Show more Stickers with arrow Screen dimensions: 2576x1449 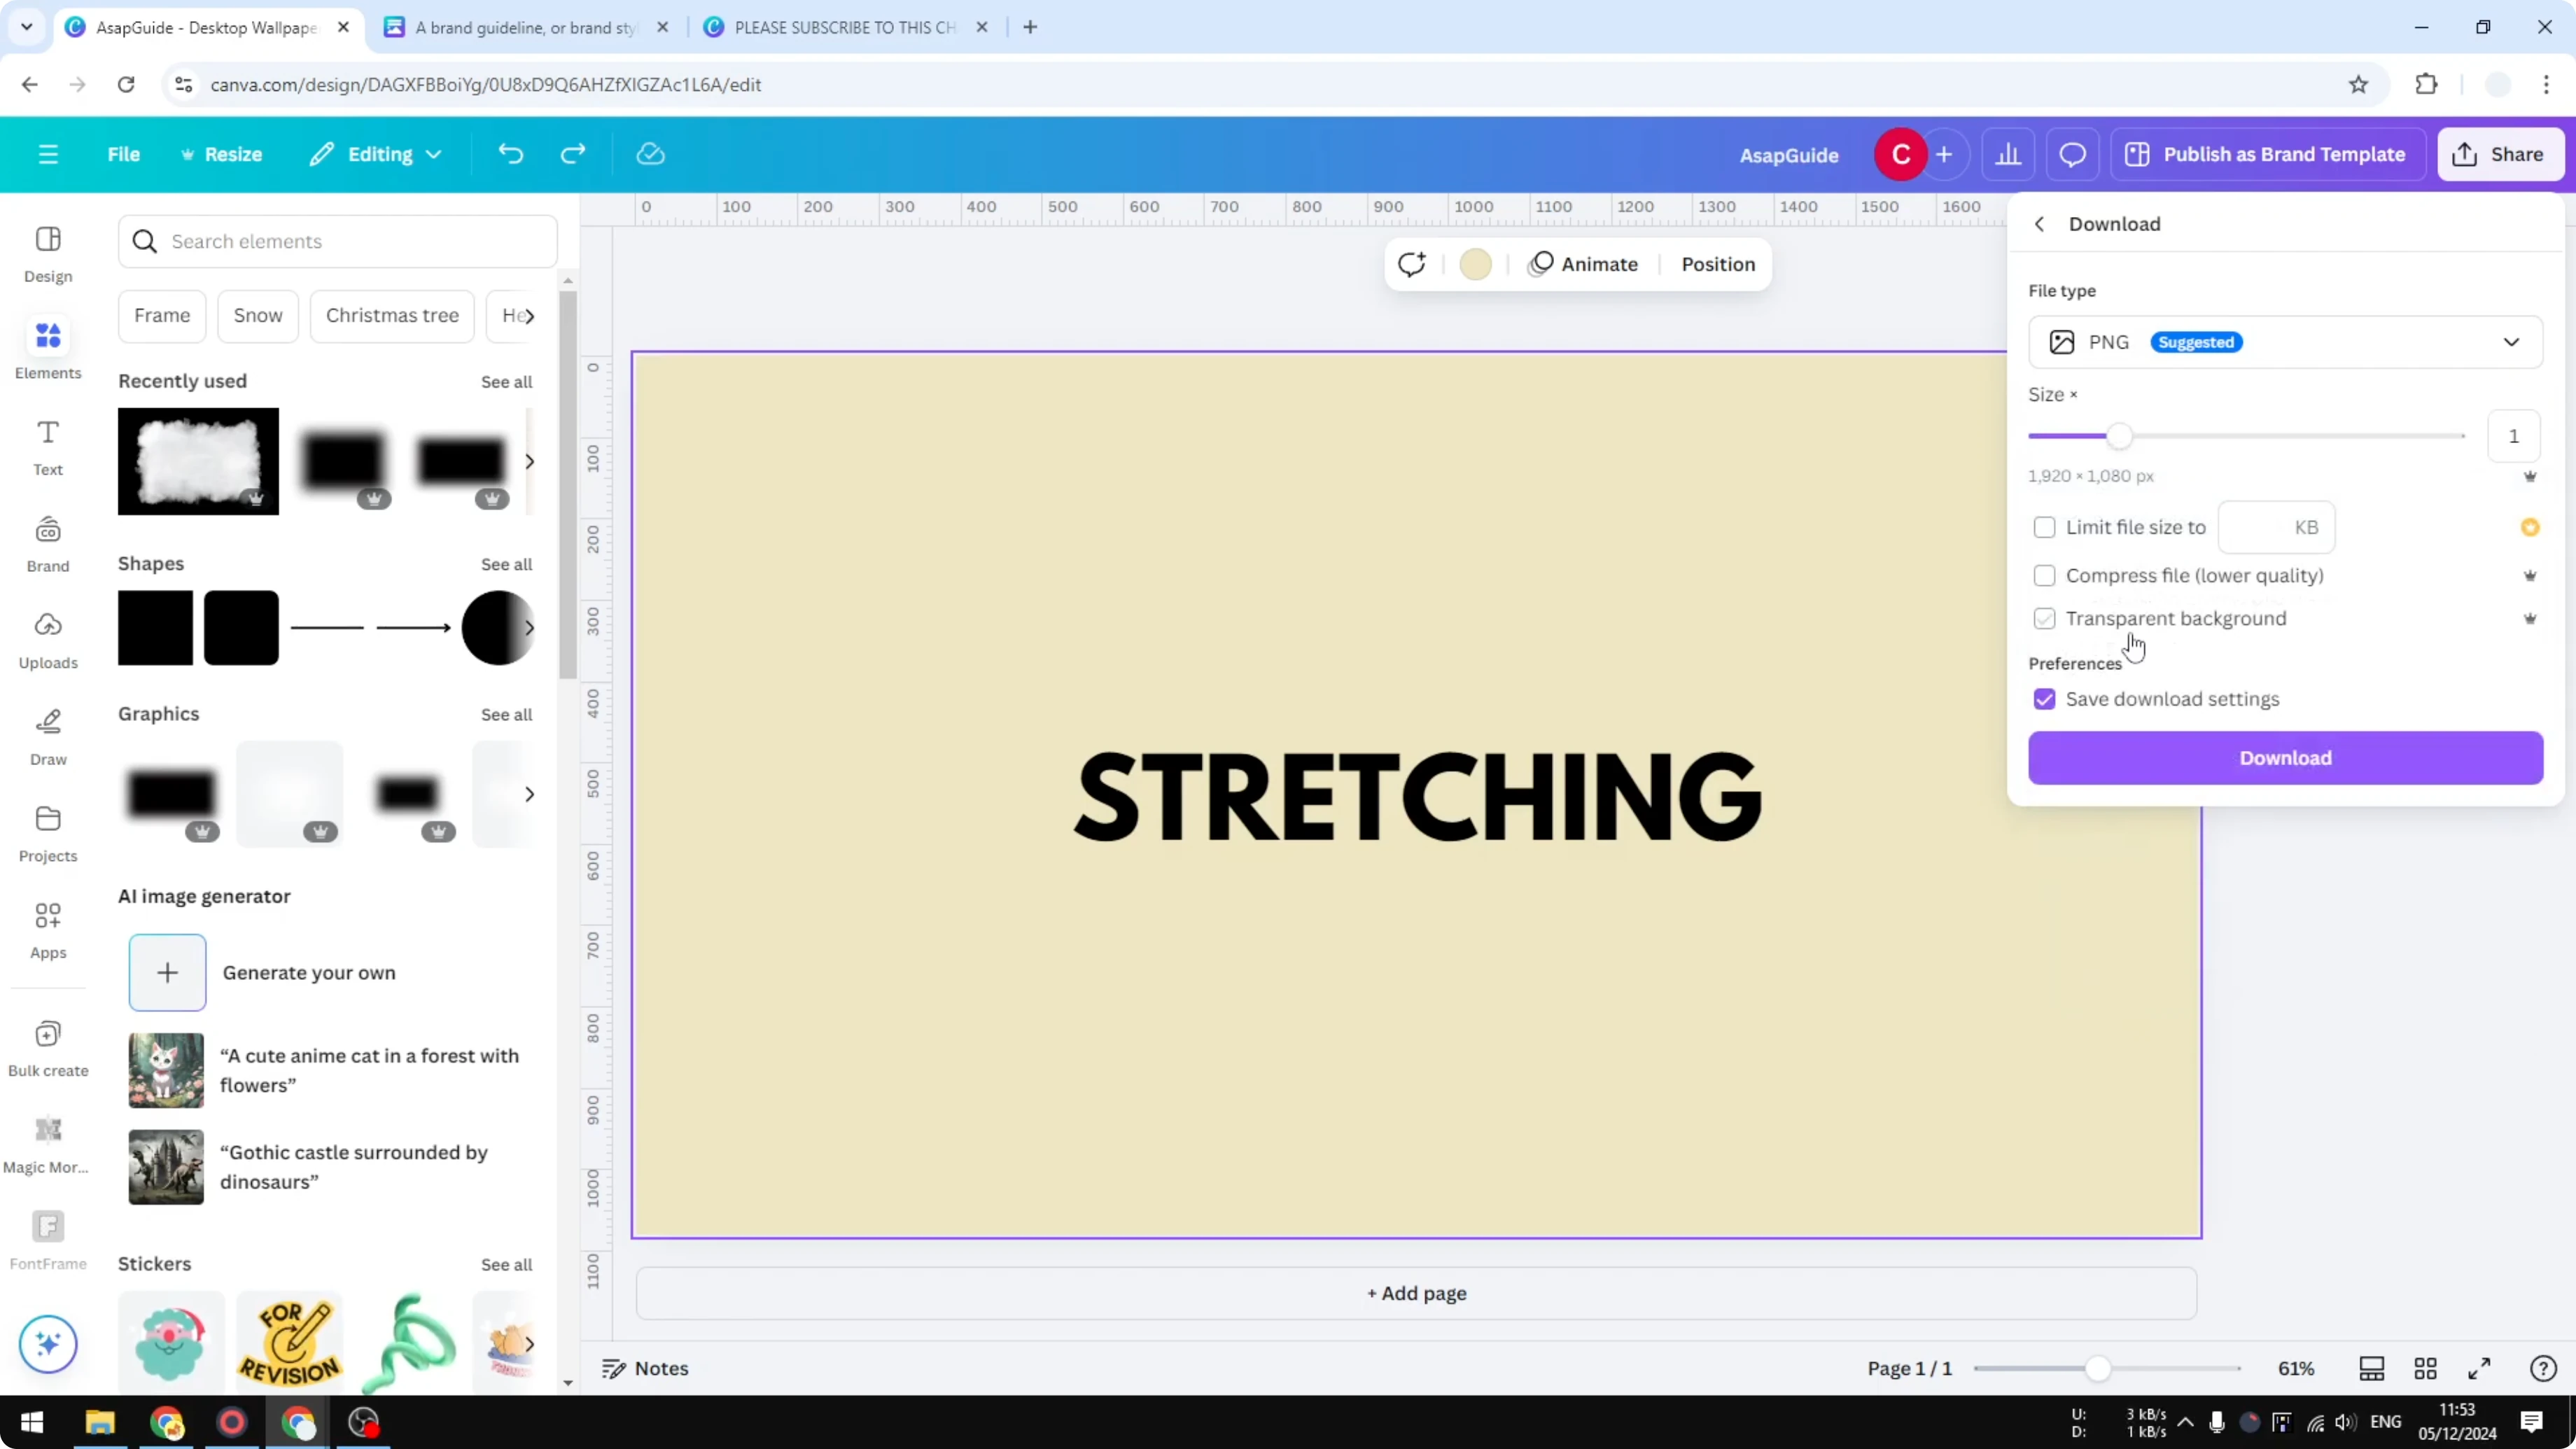coord(529,1344)
